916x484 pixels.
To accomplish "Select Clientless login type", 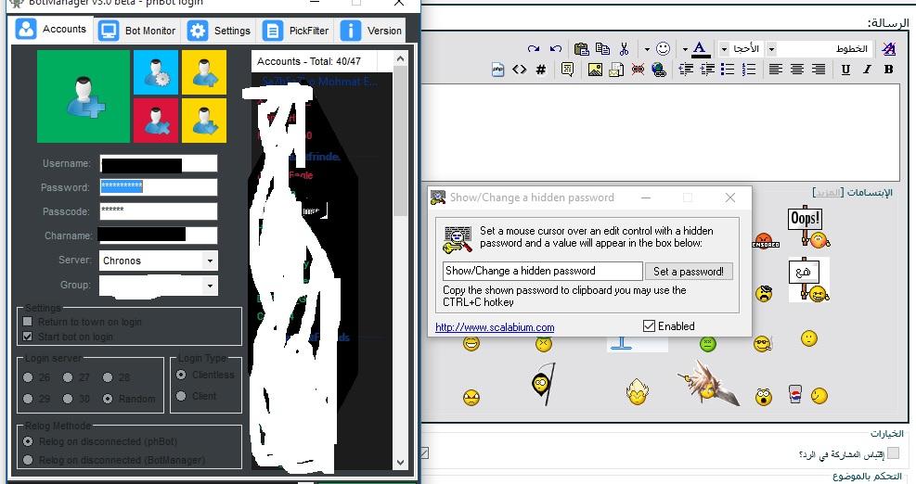I will click(181, 375).
